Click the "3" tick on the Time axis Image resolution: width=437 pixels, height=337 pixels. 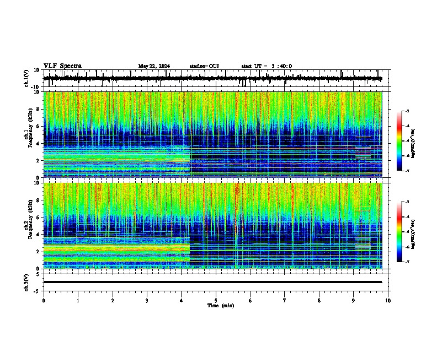coord(147,301)
